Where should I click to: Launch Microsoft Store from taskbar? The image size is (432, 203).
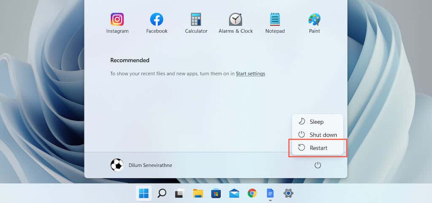(x=216, y=193)
